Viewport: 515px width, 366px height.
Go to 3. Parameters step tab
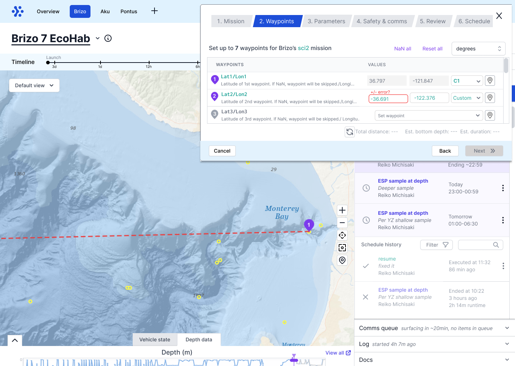tap(326, 21)
